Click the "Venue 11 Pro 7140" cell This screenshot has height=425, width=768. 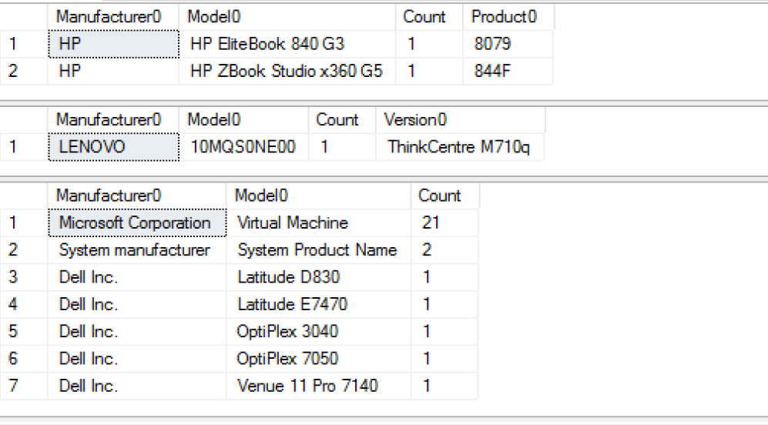point(307,386)
